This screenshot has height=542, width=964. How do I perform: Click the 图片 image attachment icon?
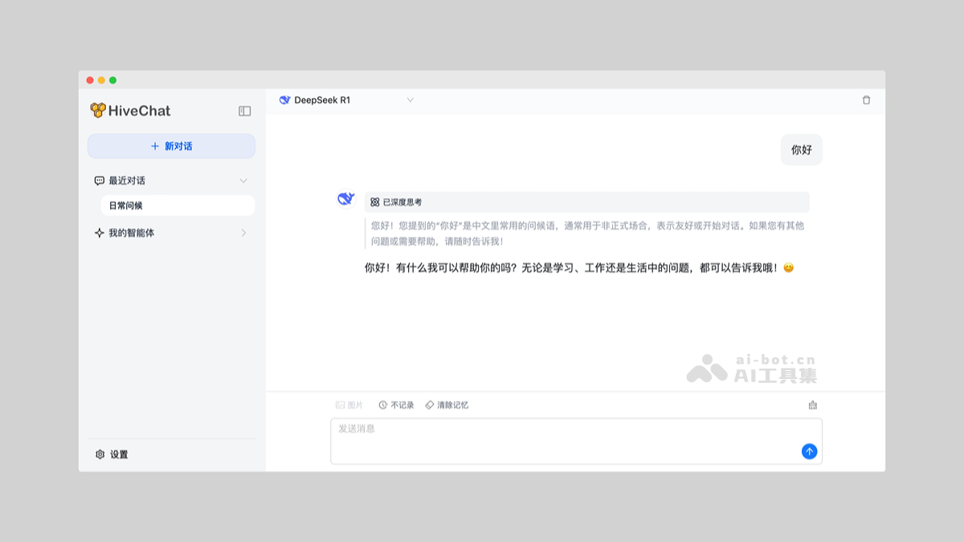click(x=341, y=405)
